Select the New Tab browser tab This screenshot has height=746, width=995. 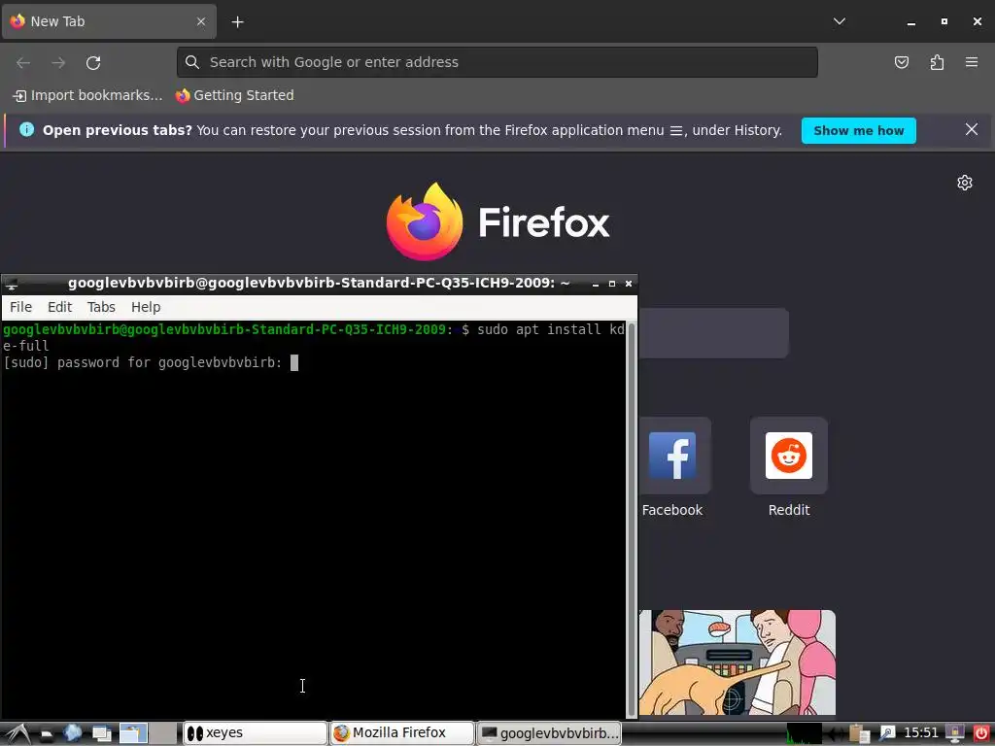tap(109, 21)
